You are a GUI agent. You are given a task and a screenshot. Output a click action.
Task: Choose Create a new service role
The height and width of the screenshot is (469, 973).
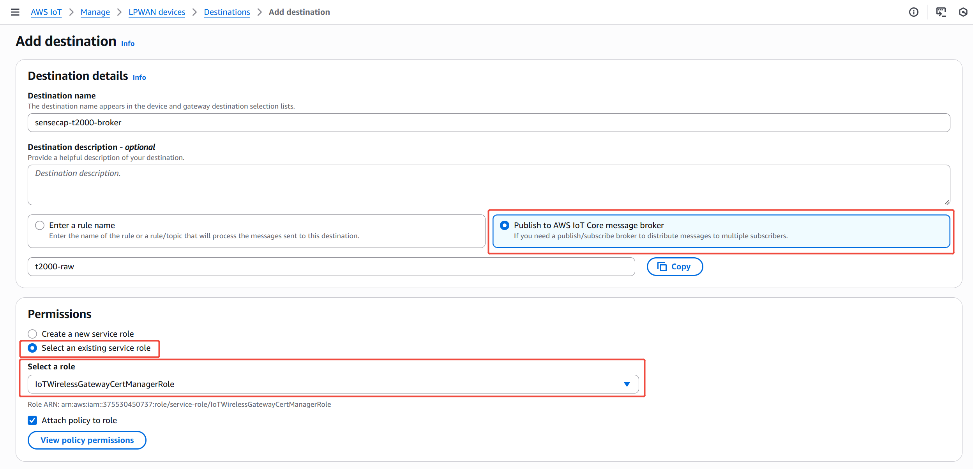coord(32,334)
